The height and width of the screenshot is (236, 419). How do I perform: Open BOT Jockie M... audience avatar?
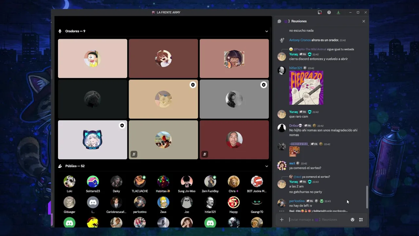[257, 182]
